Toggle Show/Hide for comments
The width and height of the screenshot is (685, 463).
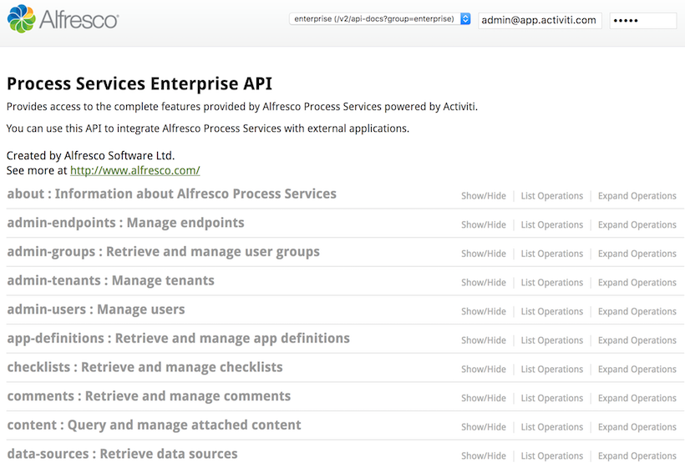click(x=484, y=398)
